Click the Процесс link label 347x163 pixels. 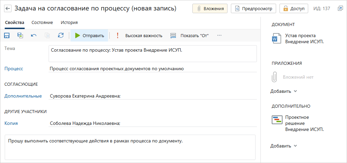point(14,69)
